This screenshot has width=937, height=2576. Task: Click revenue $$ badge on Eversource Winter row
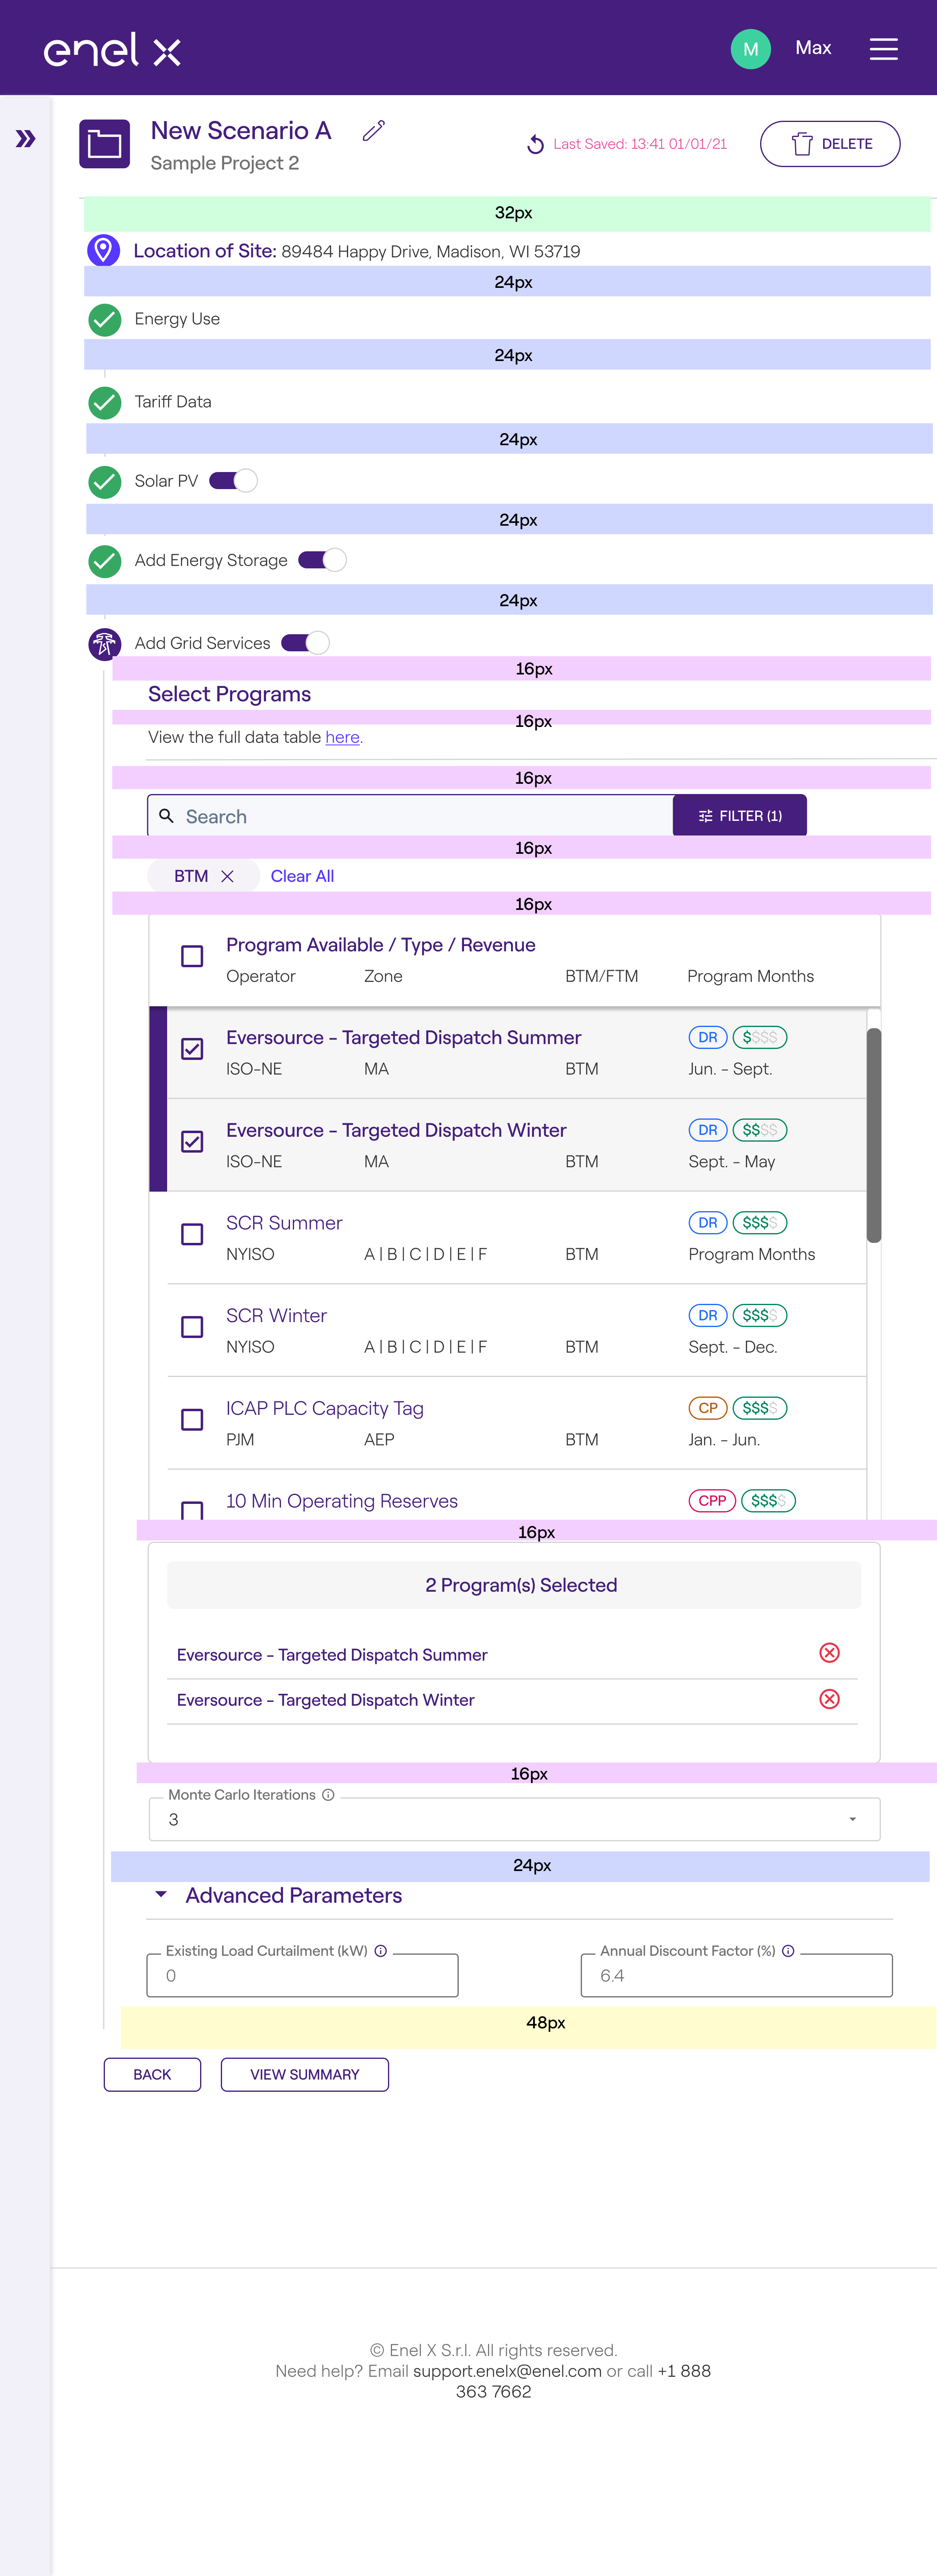[x=760, y=1130]
